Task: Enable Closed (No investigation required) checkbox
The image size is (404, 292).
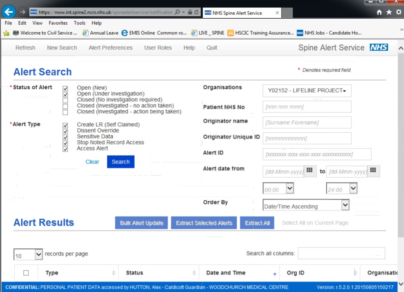Action: (x=66, y=101)
